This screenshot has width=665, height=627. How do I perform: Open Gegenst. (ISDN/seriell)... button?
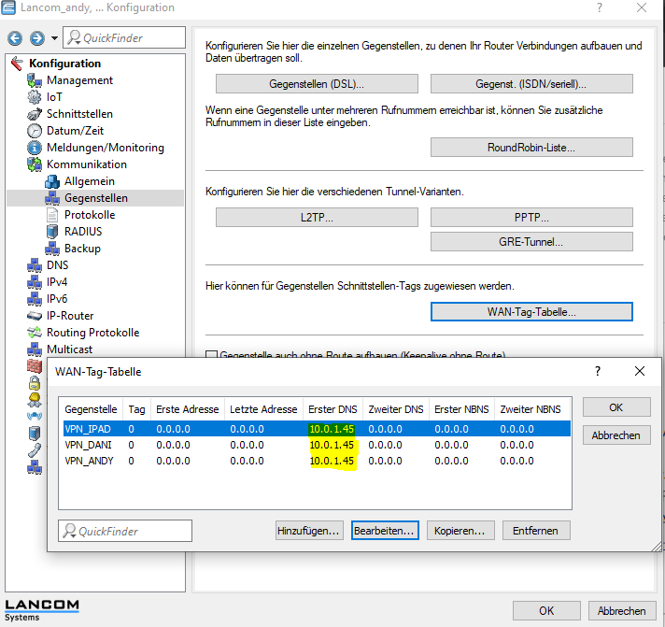click(x=531, y=84)
